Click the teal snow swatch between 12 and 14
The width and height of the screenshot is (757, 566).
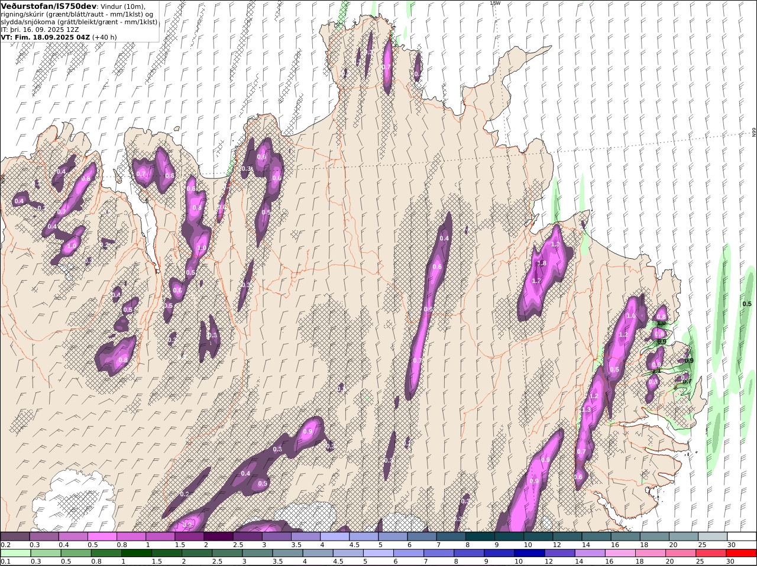pos(567,536)
